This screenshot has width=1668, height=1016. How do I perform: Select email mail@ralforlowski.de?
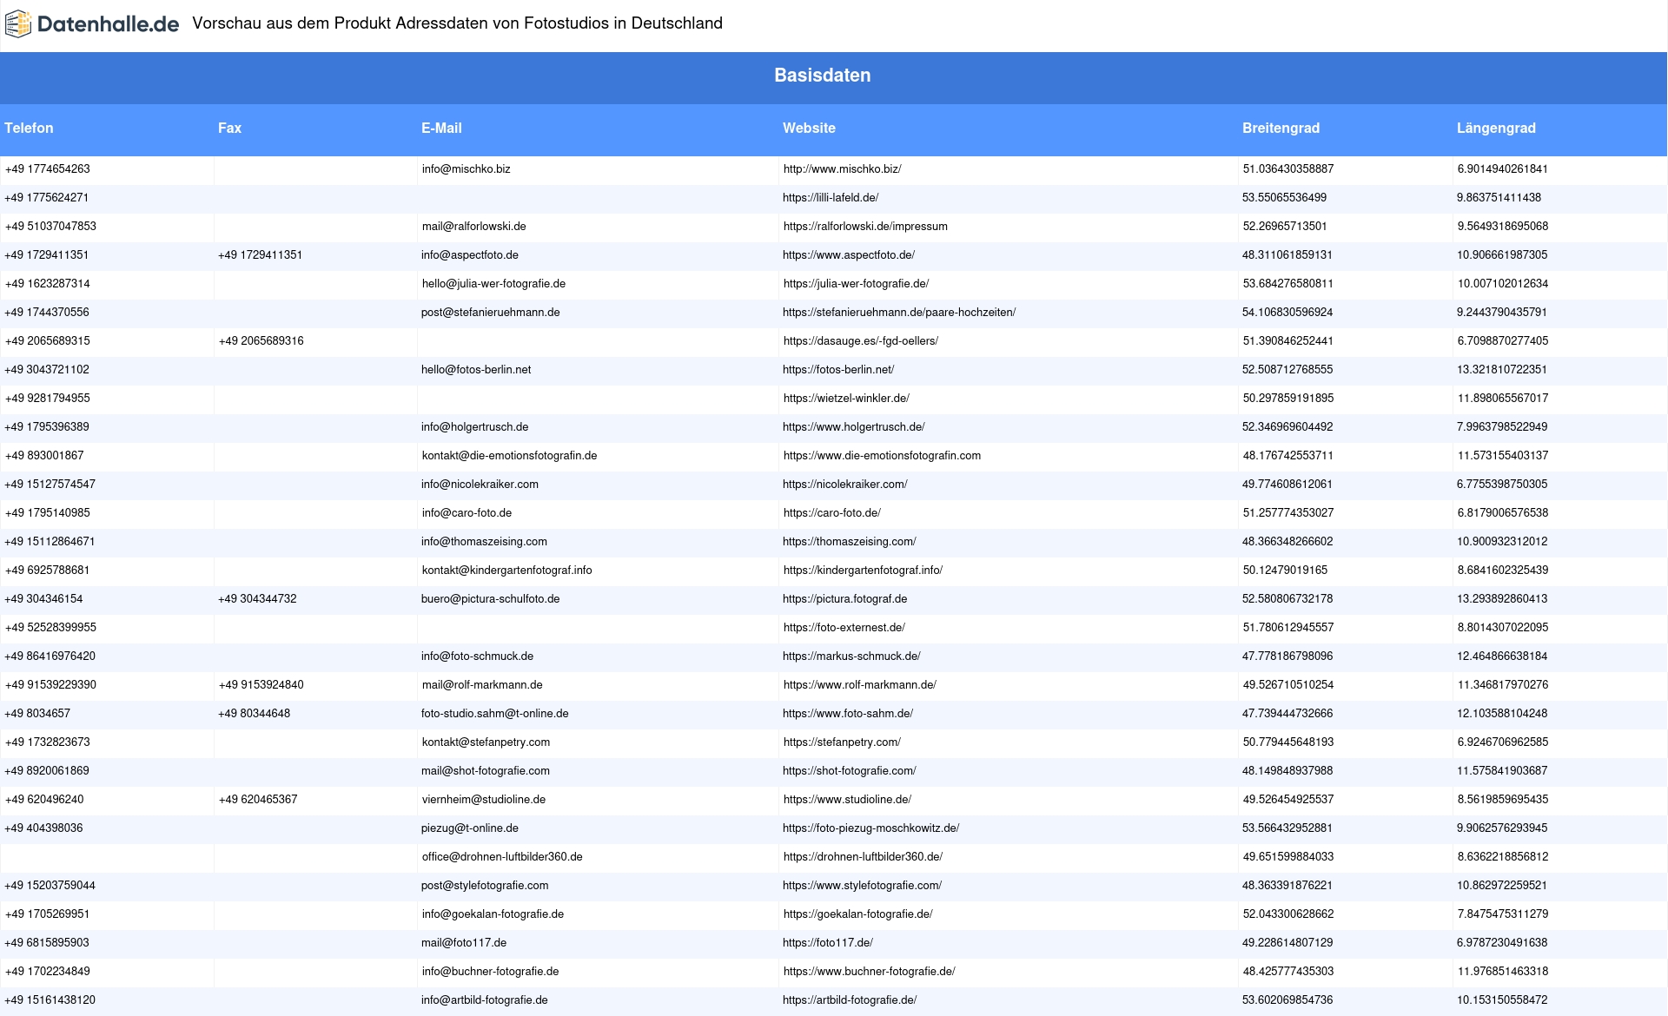coord(474,227)
